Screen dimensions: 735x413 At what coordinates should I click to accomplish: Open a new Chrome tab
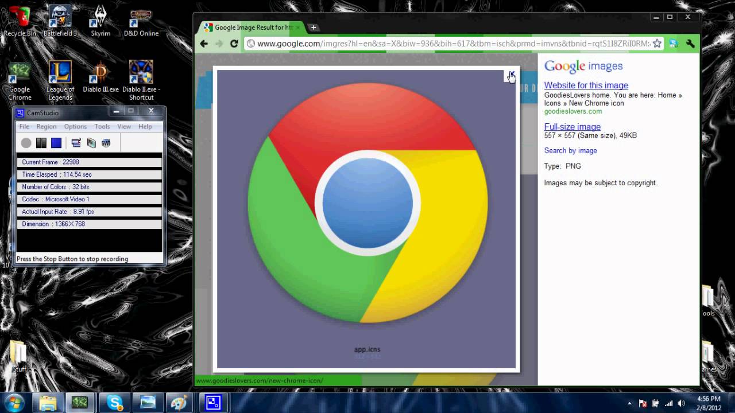point(313,27)
